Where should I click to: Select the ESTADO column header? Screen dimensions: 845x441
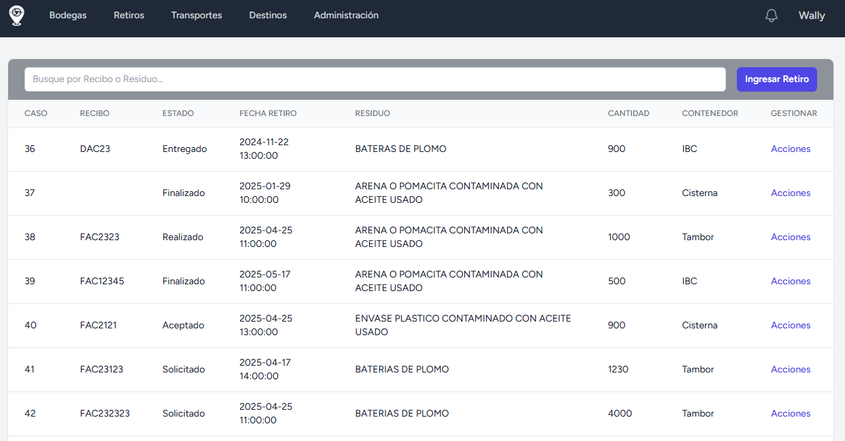(x=178, y=113)
